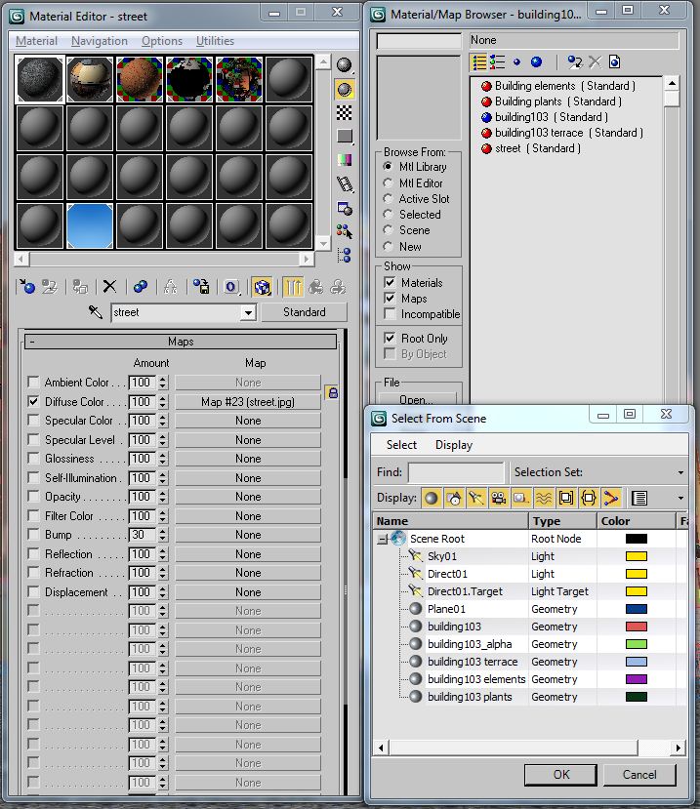The width and height of the screenshot is (700, 809).
Task: Select Scene radio under Browse From
Action: pyautogui.click(x=388, y=230)
